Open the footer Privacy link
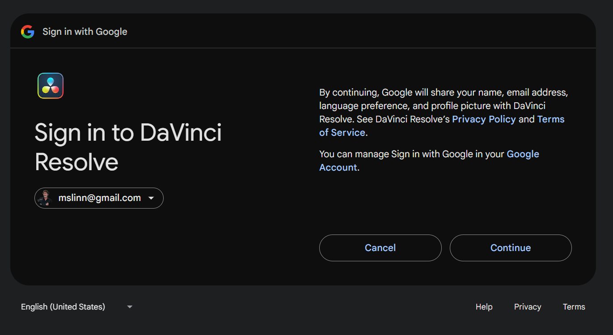613x335 pixels. click(527, 307)
